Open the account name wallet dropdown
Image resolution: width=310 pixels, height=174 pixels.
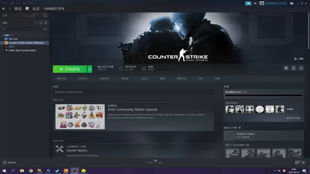(276, 3)
